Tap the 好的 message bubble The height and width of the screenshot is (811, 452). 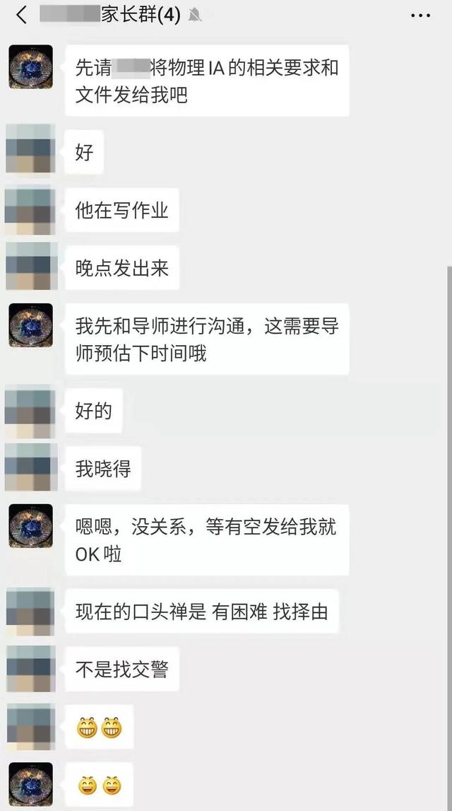[93, 411]
